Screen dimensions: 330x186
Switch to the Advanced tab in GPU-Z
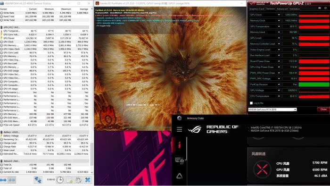[282, 9]
